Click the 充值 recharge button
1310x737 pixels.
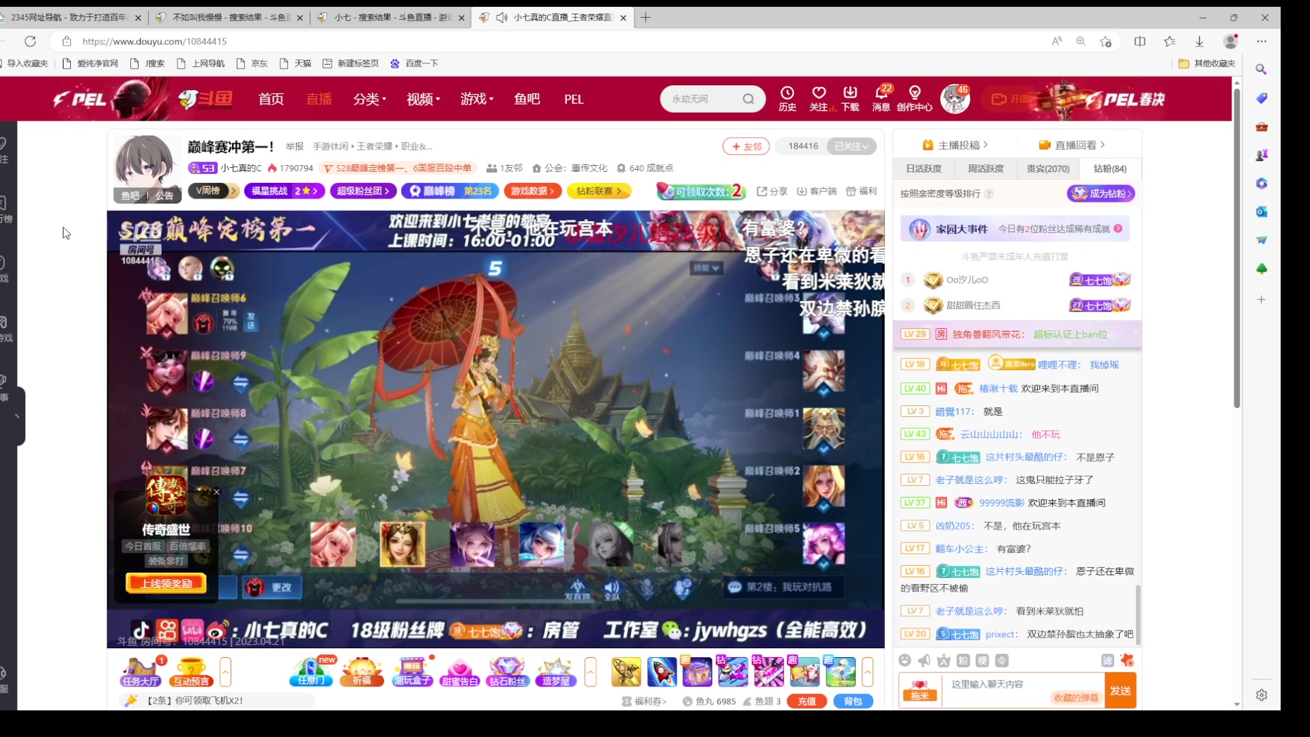(x=806, y=701)
